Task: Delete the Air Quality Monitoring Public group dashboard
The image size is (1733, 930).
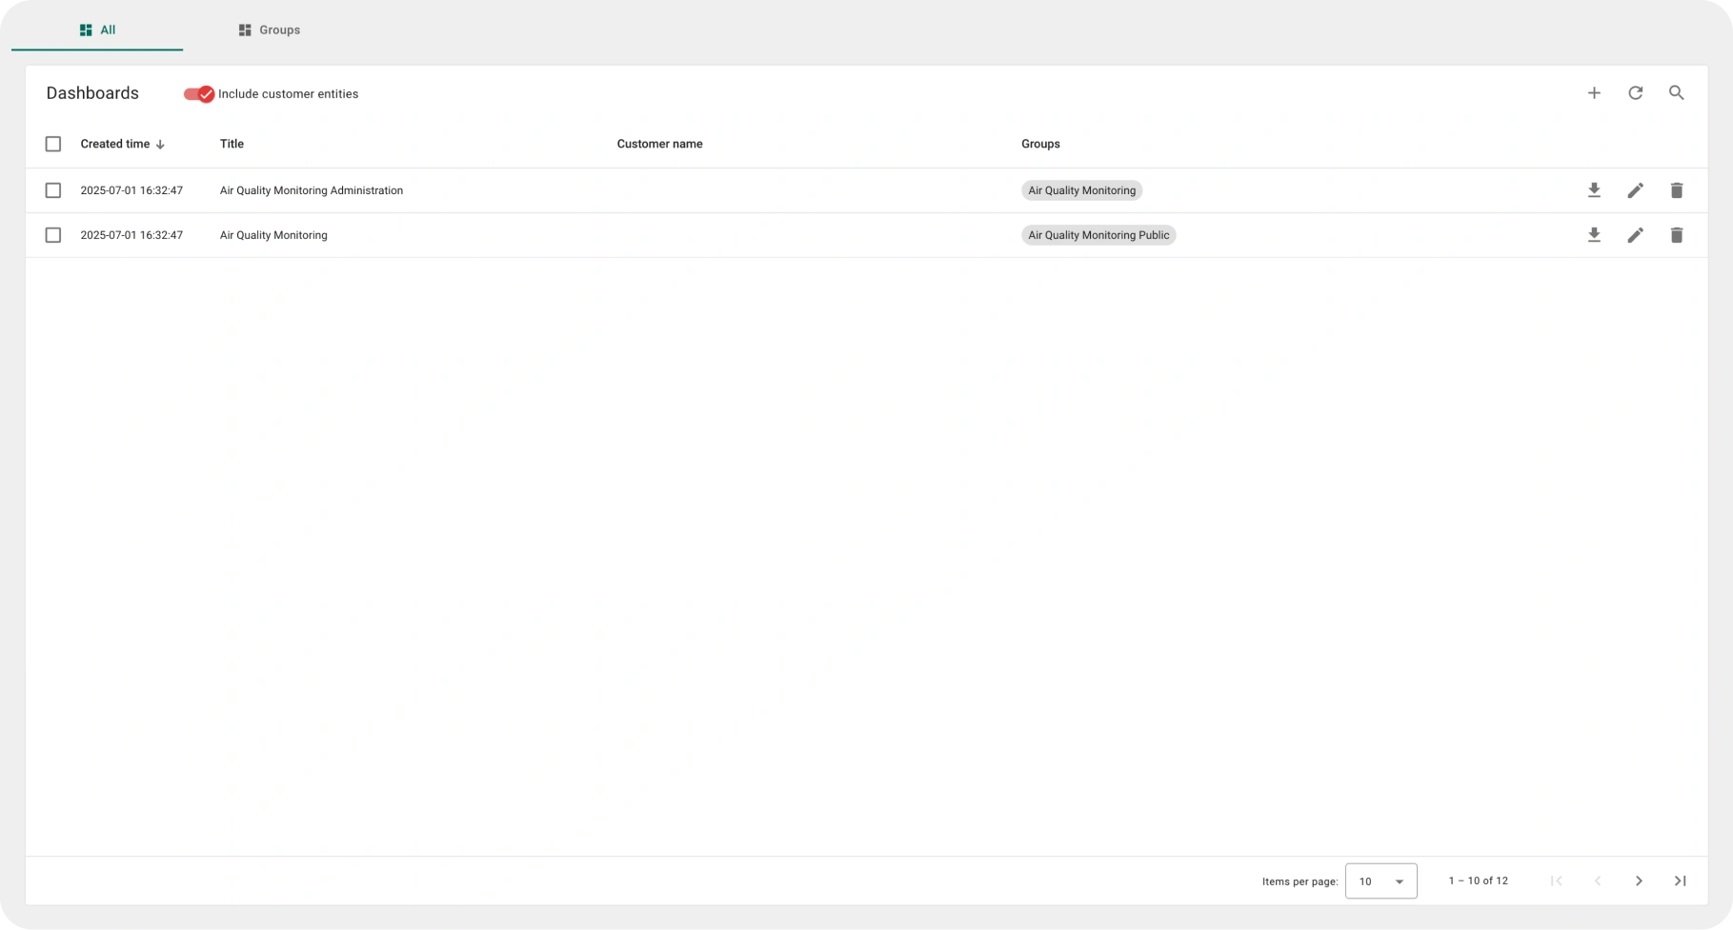Action: coord(1676,235)
